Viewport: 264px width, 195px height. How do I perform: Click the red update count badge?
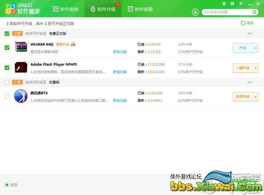click(x=118, y=4)
